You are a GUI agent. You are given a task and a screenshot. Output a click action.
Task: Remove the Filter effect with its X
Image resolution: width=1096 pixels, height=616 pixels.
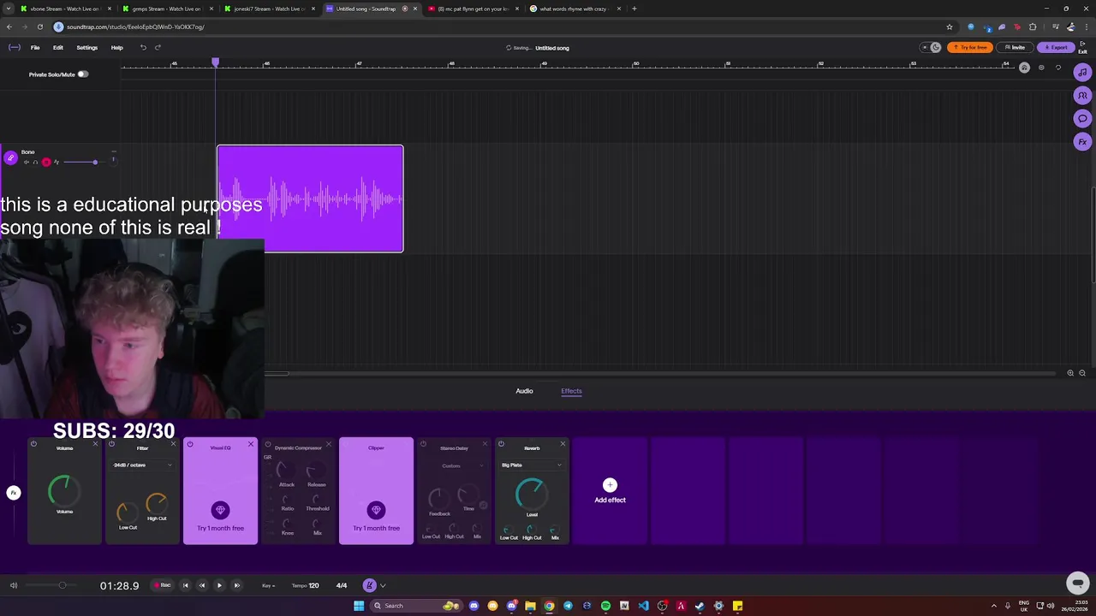[173, 444]
